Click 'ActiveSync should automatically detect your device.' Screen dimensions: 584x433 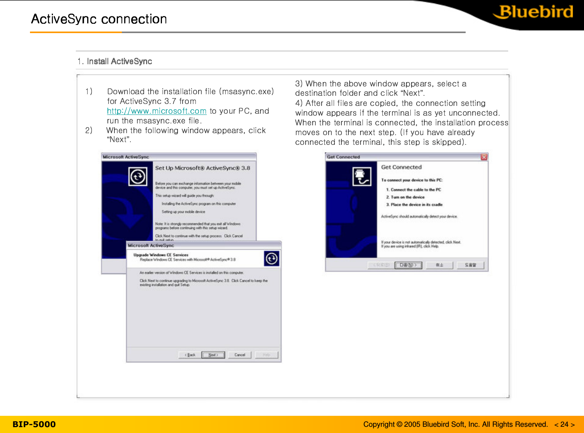[419, 216]
